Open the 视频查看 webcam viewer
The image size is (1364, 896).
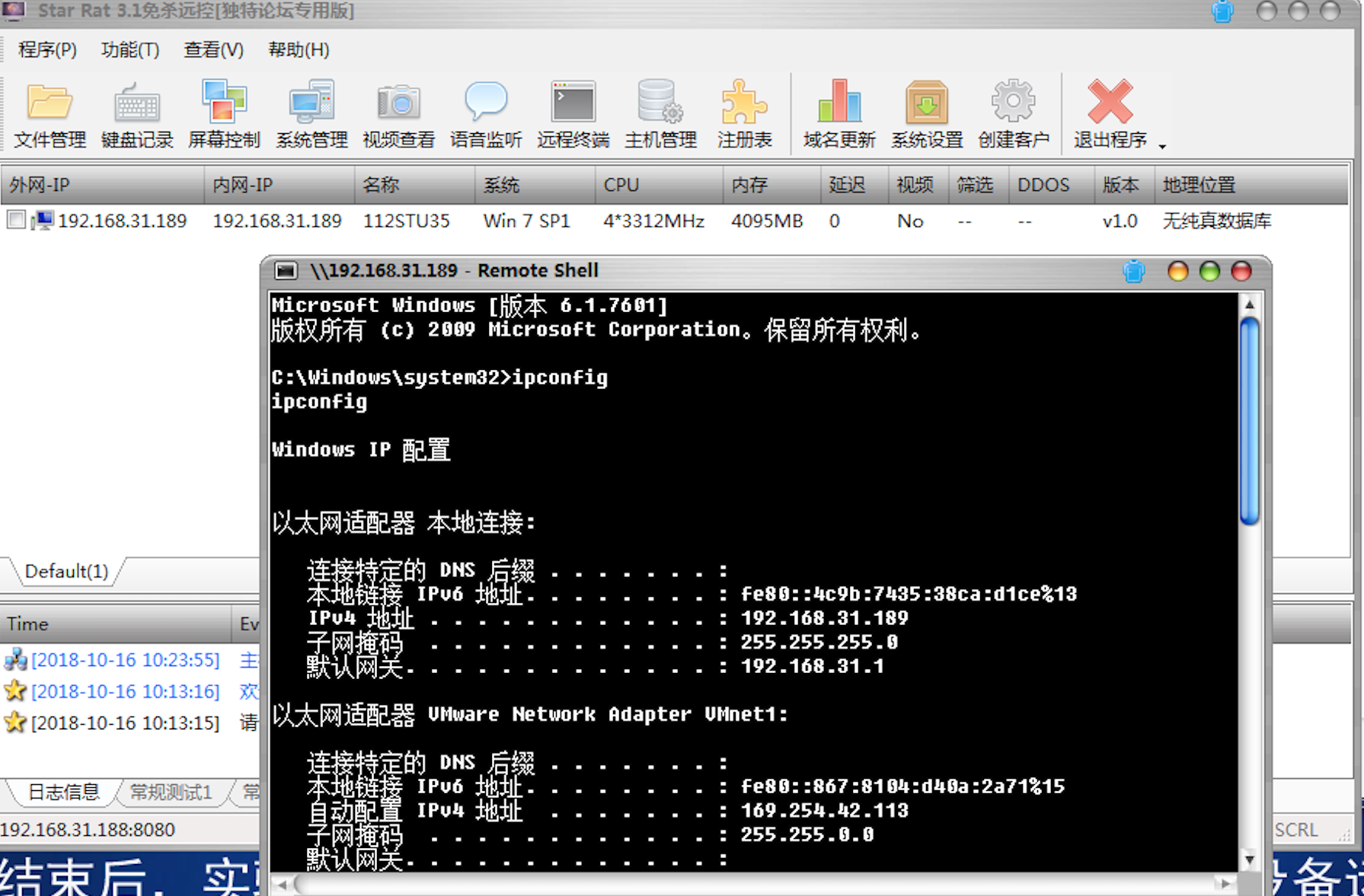tap(398, 114)
